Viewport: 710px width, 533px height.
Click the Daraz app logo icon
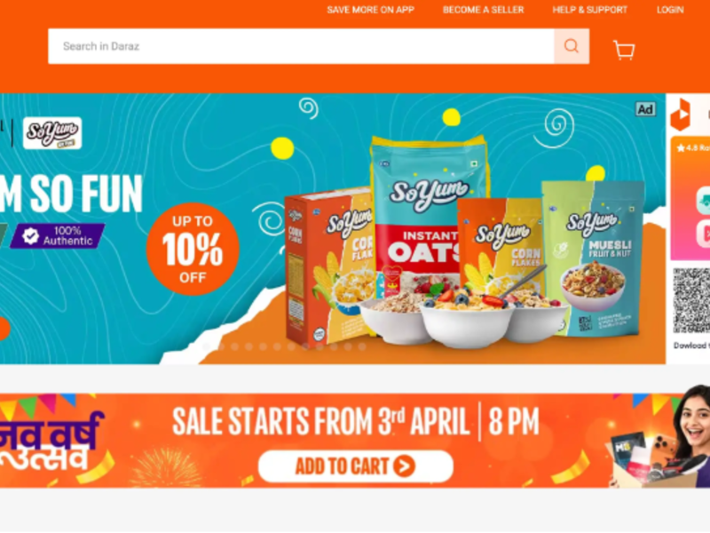[x=680, y=115]
